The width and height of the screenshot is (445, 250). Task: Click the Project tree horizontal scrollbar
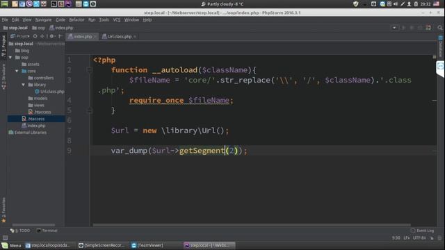click(x=33, y=225)
